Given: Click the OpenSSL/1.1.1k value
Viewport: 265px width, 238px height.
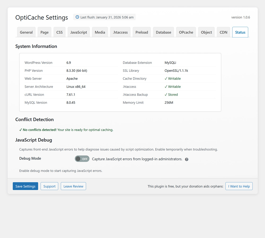Looking at the screenshot, I should click(176, 71).
